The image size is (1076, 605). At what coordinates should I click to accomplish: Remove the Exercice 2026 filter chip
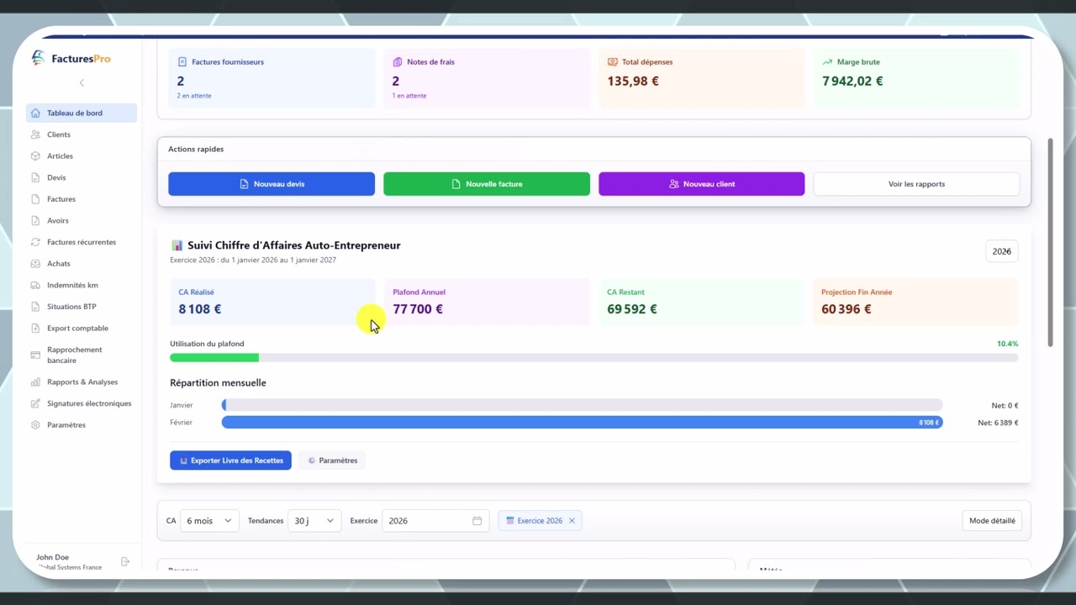(x=572, y=521)
